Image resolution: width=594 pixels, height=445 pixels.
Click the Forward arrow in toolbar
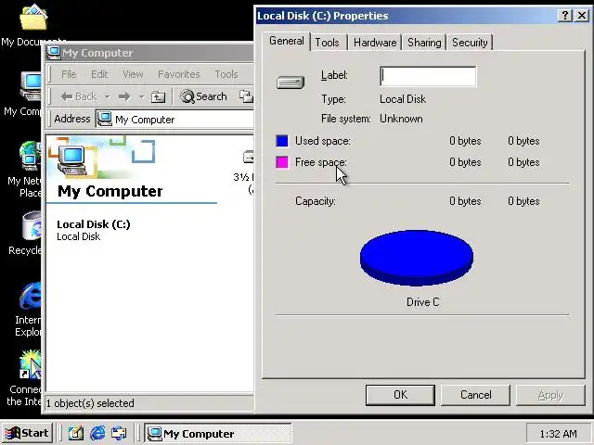(124, 96)
